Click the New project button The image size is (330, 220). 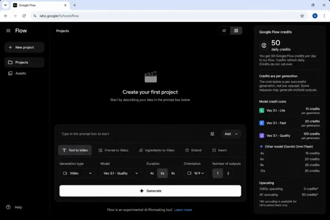24,47
